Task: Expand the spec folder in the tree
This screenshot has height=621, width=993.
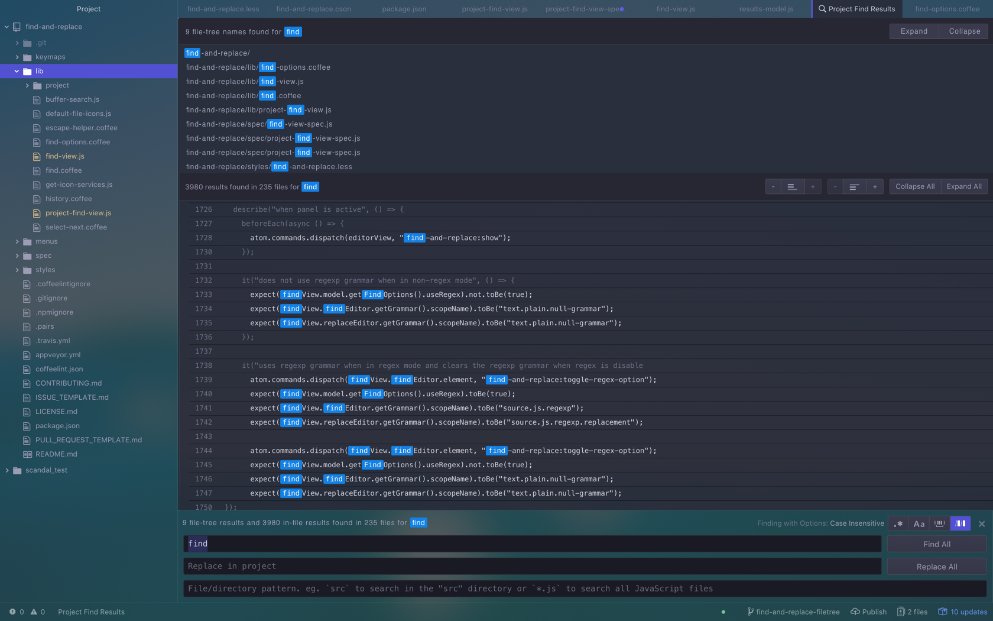Action: (17, 255)
